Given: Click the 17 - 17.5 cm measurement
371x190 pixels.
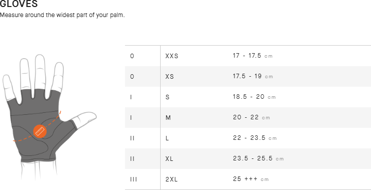Looking at the screenshot, I should point(253,56).
